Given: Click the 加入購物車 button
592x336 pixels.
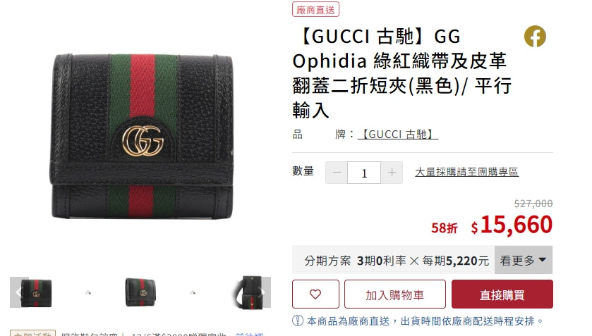Looking at the screenshot, I should coord(395,294).
